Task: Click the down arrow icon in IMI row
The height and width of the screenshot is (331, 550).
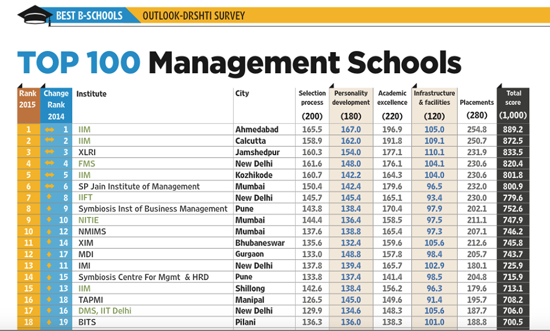Action: (x=49, y=266)
